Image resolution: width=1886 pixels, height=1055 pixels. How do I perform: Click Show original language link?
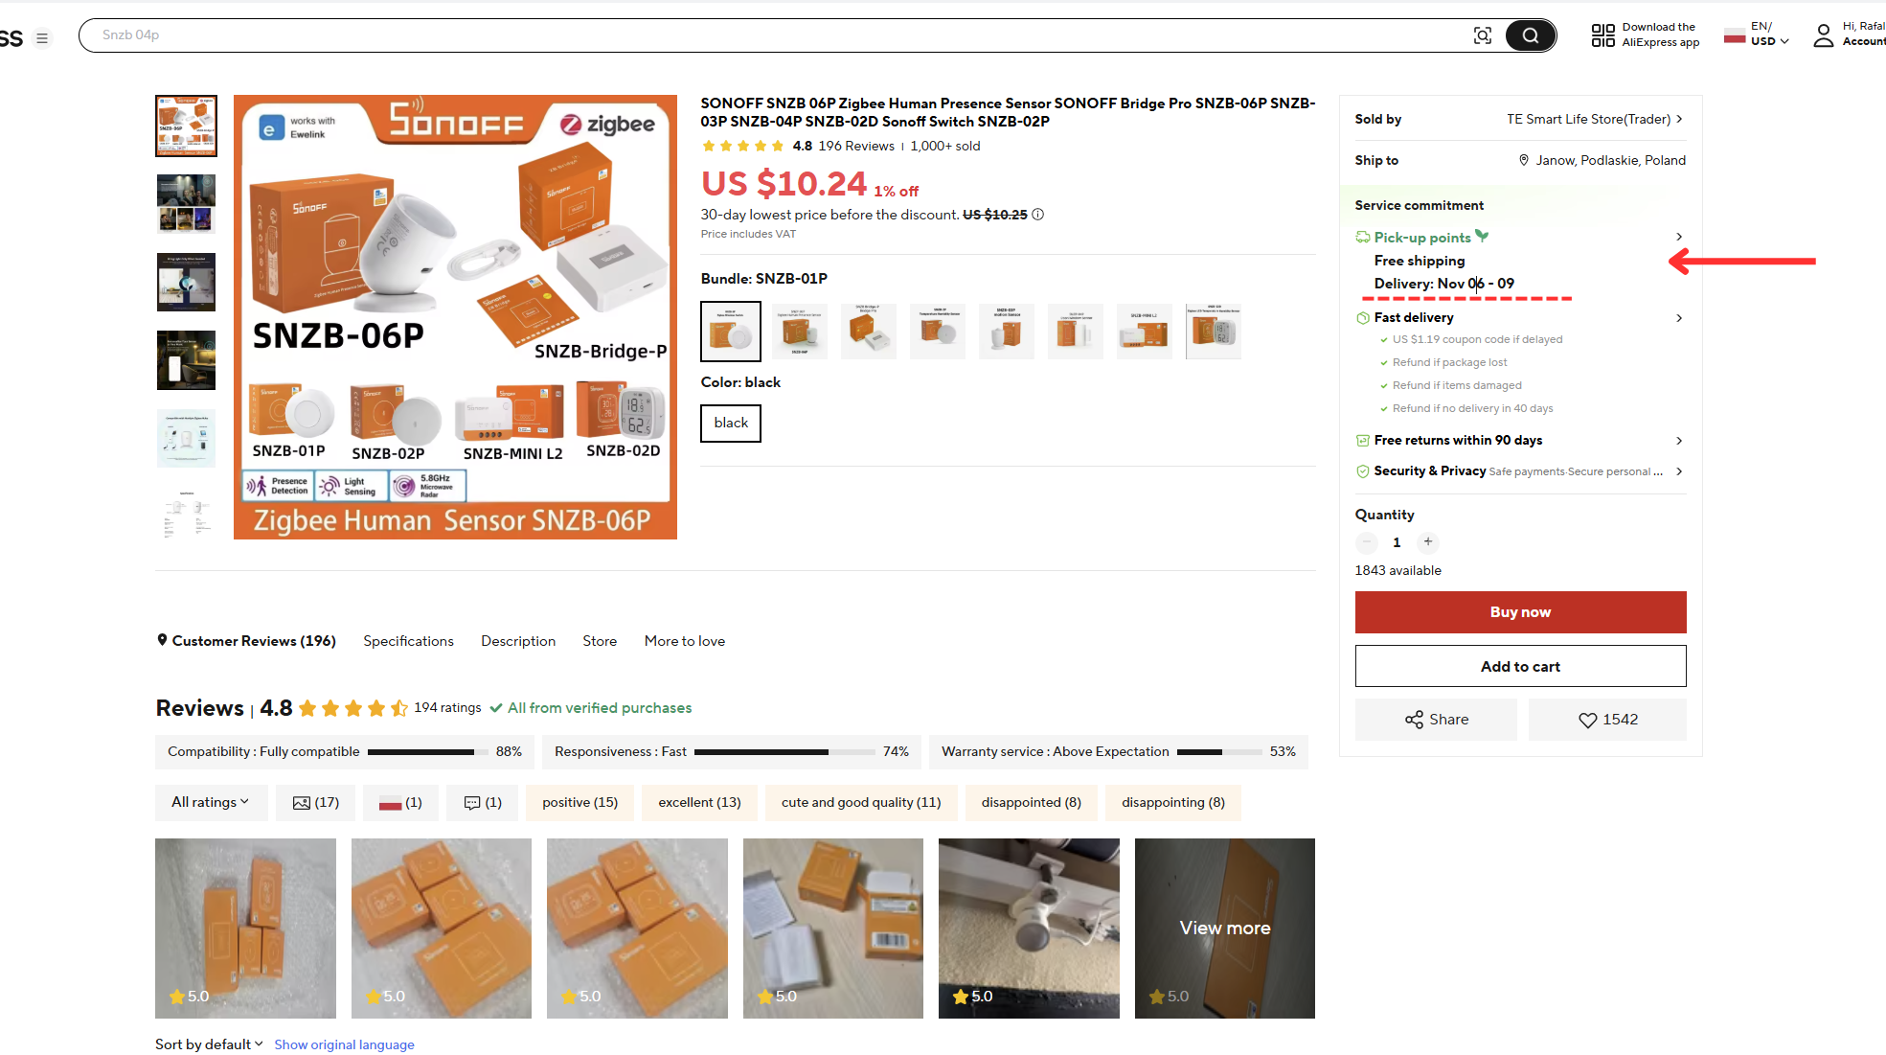tap(345, 1044)
